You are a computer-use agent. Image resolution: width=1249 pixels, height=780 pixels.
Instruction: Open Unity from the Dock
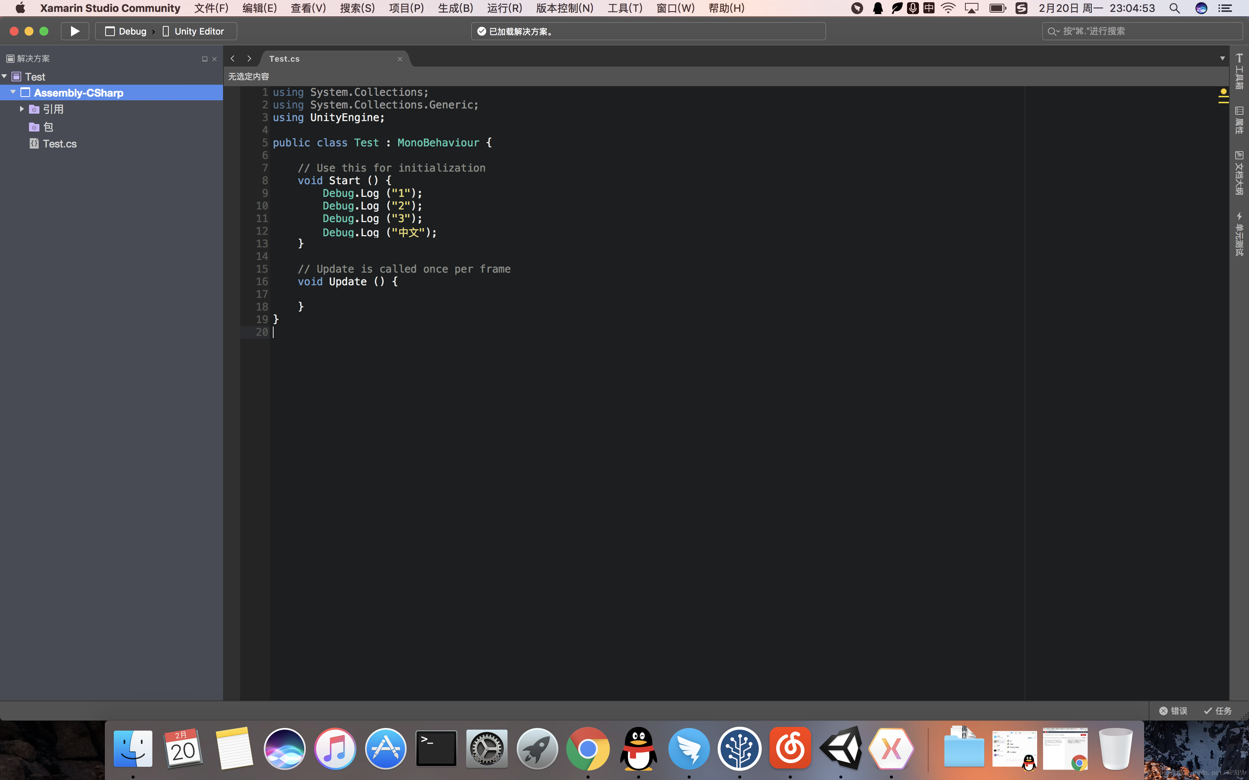(841, 748)
